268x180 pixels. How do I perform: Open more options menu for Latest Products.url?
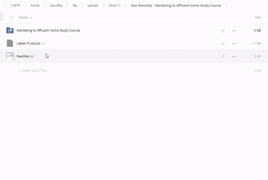[x=234, y=43]
